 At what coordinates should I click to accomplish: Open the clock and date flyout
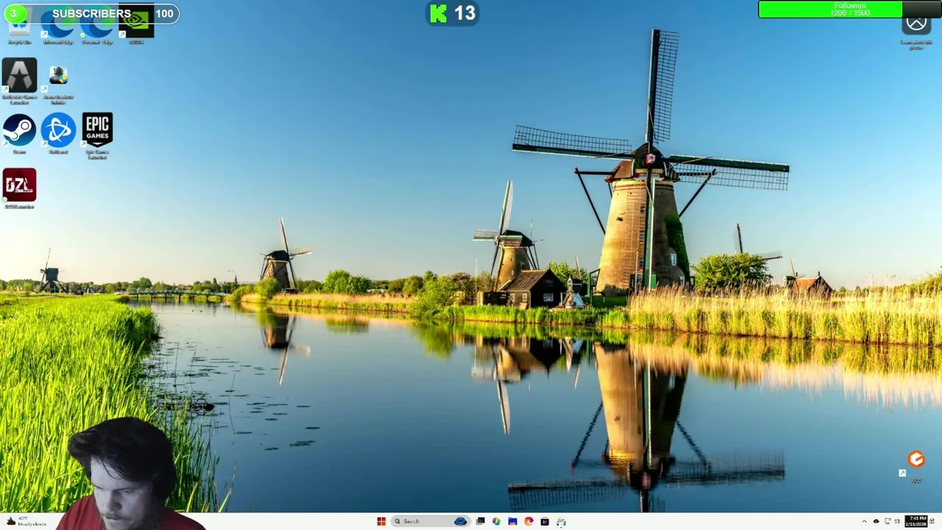pos(916,521)
